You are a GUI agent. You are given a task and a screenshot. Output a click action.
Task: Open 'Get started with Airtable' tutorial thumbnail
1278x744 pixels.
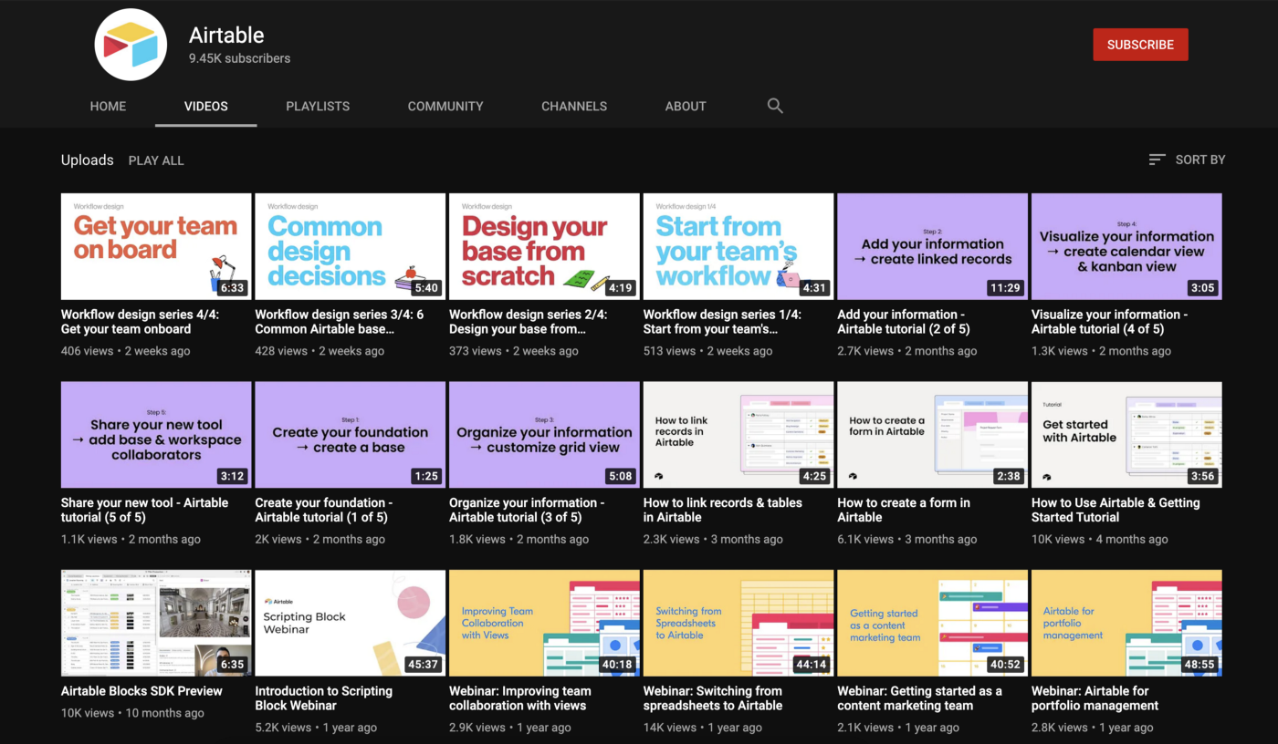[x=1126, y=435]
